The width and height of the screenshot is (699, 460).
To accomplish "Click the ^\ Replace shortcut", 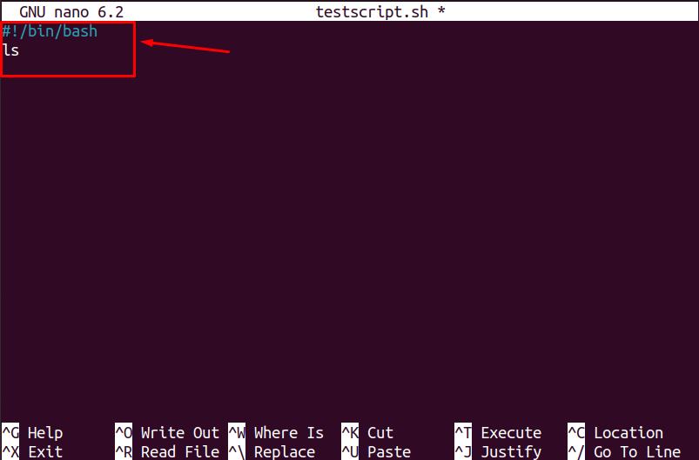I will pyautogui.click(x=272, y=451).
